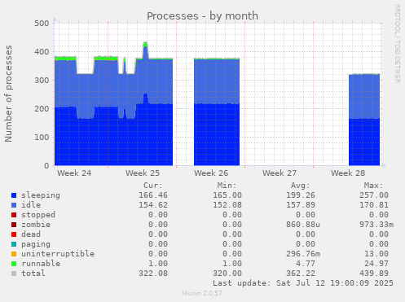Click the 'idle' legend label
Screen dimensions: 405x302
(31, 205)
